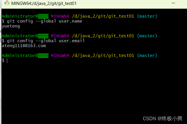The height and width of the screenshot is (124, 187).
Task: Click the 'git config --global user.name' command line
Action: pos(42,21)
